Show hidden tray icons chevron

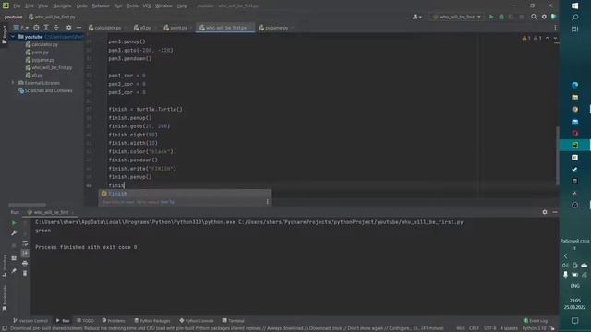tap(565, 256)
